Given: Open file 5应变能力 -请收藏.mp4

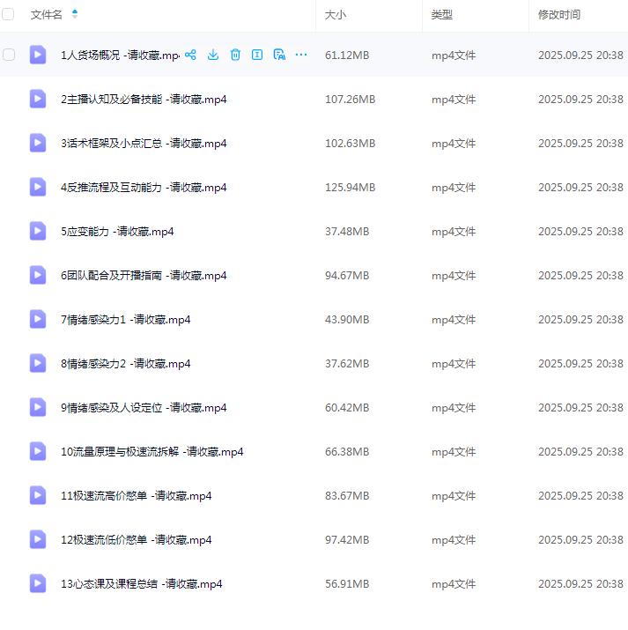Looking at the screenshot, I should 117,232.
